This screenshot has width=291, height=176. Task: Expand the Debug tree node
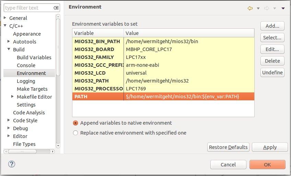coord(9,128)
